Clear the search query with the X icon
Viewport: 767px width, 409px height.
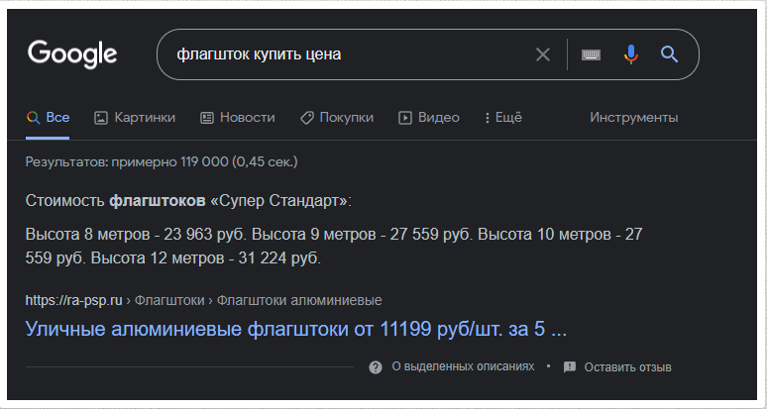pos(543,54)
